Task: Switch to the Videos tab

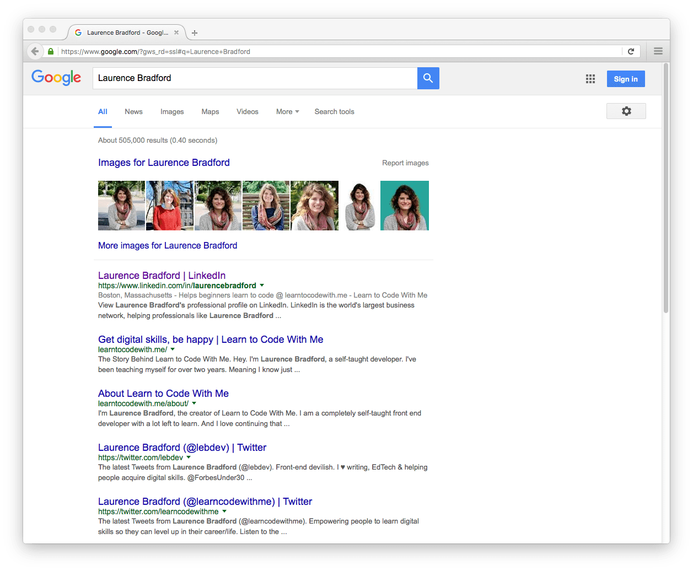Action: (x=248, y=111)
